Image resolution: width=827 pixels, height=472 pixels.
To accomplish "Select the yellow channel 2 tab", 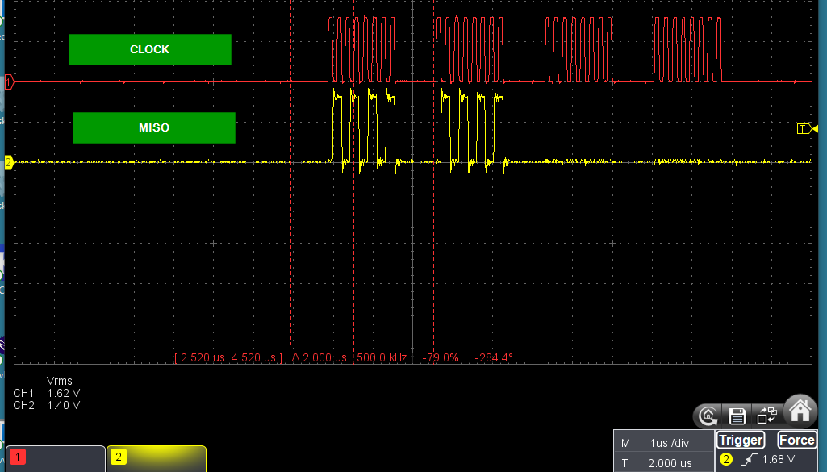I will [157, 458].
